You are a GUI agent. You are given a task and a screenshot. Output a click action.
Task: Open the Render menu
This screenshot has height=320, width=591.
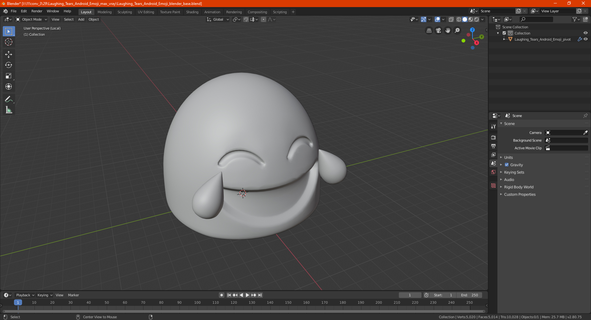37,11
